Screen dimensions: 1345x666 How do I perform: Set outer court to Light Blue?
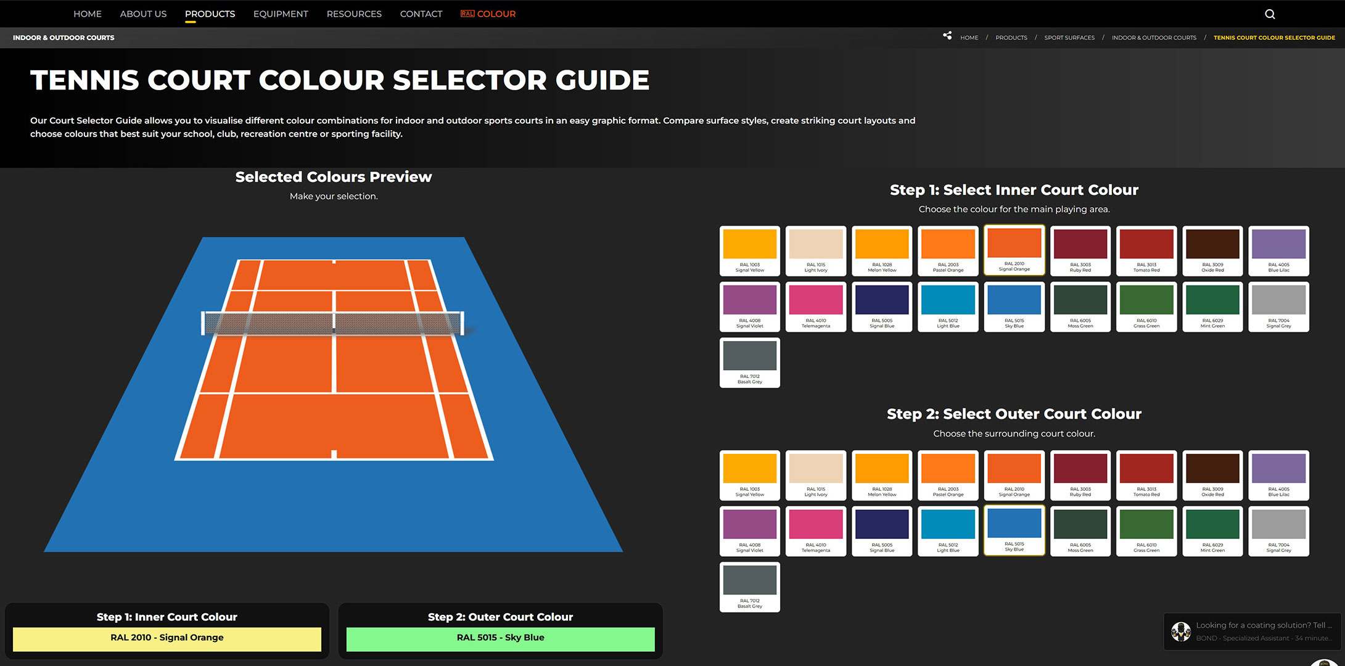[x=948, y=532]
